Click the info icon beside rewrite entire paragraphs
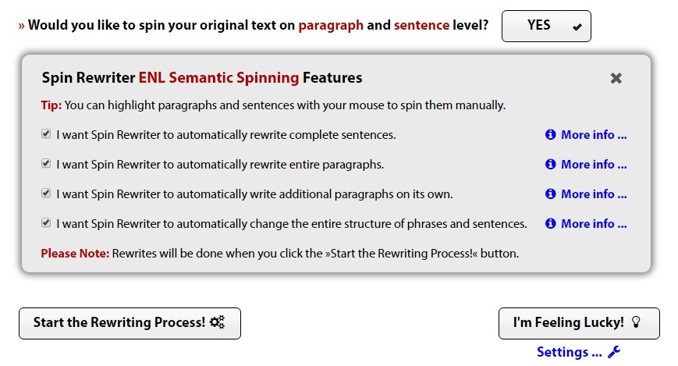The image size is (678, 366). tap(550, 165)
